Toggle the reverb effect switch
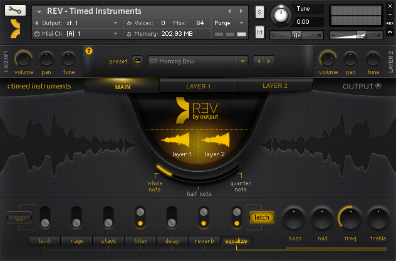Image resolution: width=396 pixels, height=261 pixels. click(204, 218)
